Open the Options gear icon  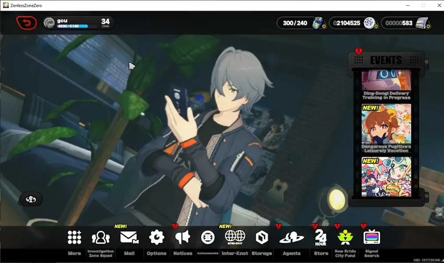[157, 237]
